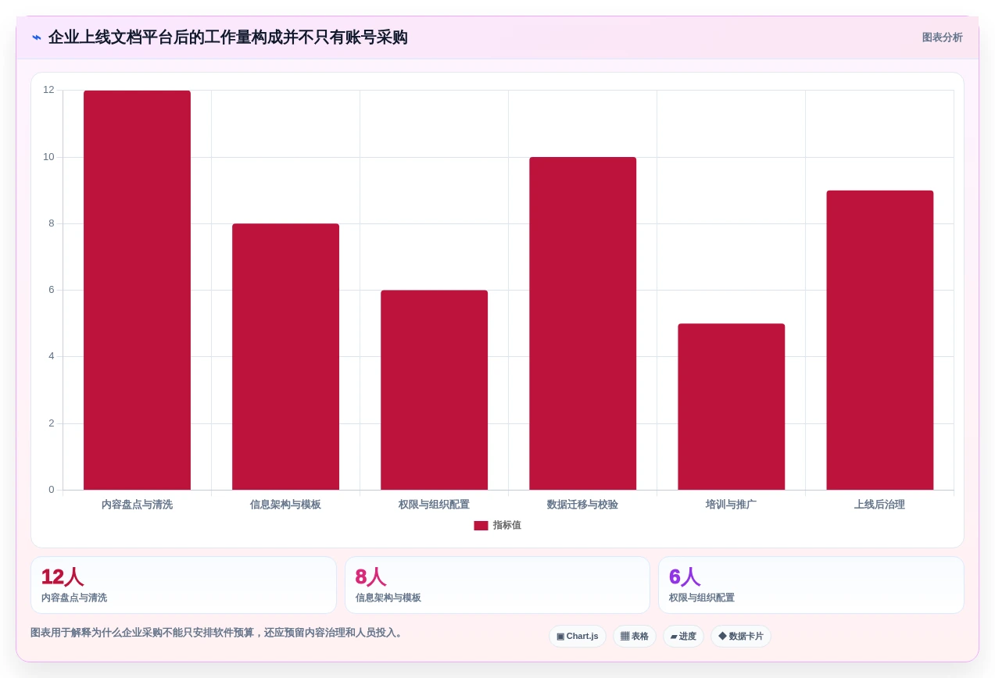995x678 pixels.
Task: Select the 上线后治理 bar in chart
Action: pos(879,341)
